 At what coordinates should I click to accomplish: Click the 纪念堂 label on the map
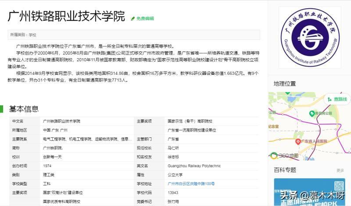tap(273, 126)
